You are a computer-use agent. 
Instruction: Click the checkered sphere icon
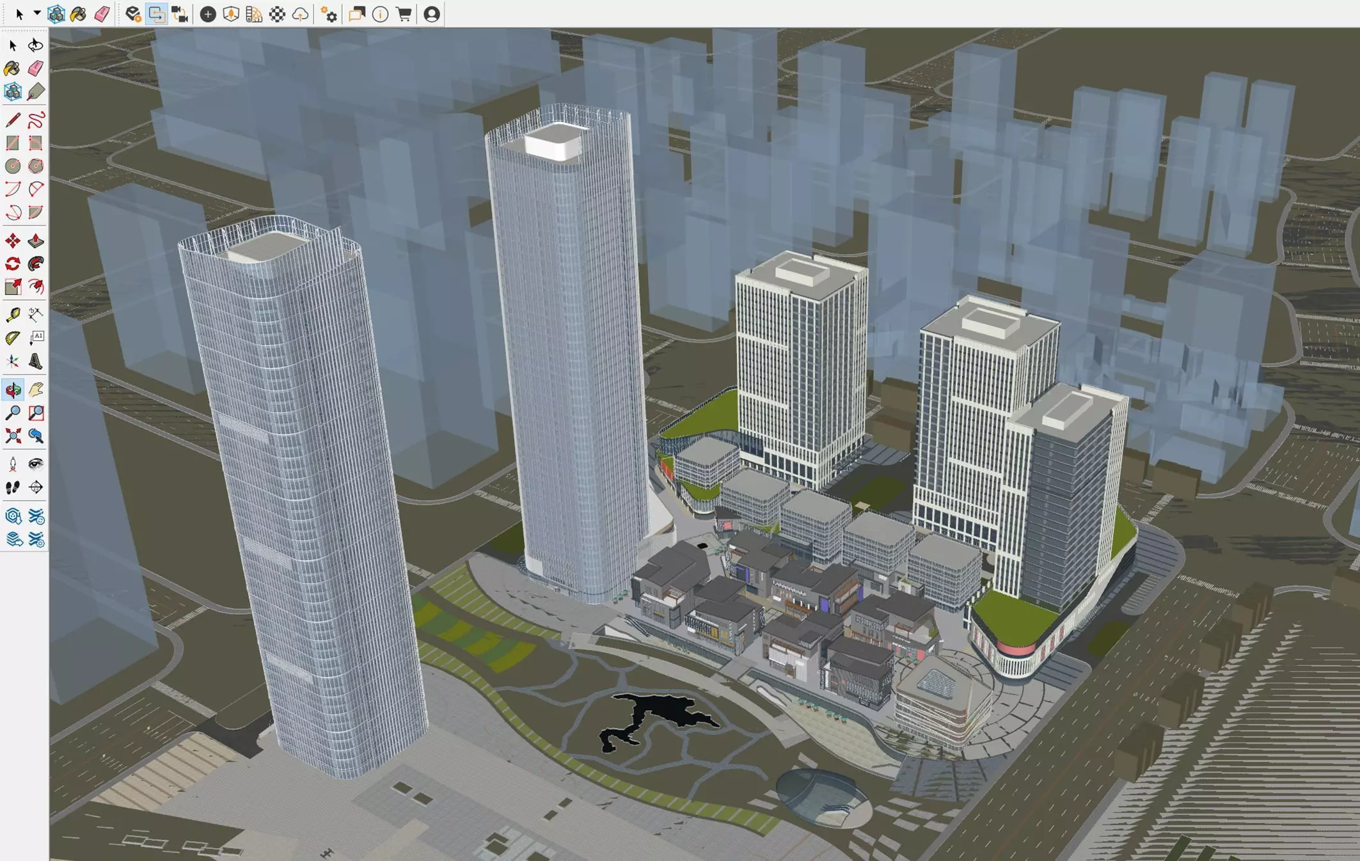[277, 14]
